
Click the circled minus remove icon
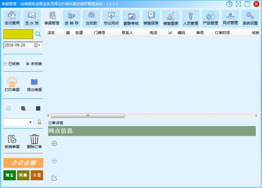(54, 161)
